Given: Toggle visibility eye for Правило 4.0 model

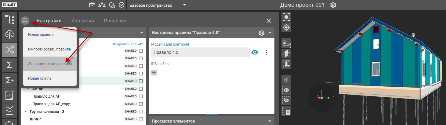Looking at the screenshot, I should (255, 52).
